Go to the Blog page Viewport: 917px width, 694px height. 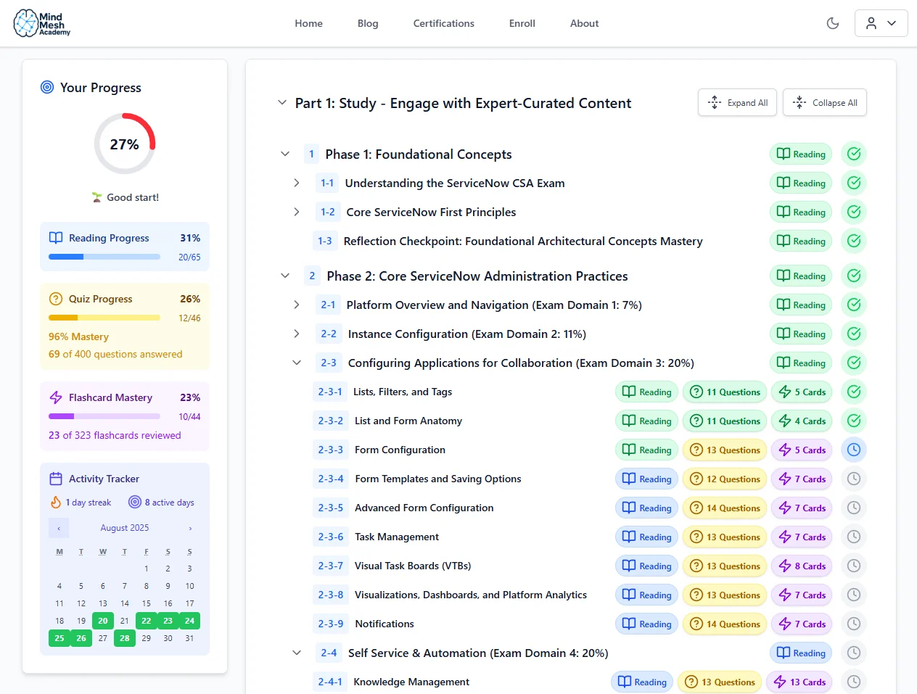pyautogui.click(x=368, y=23)
